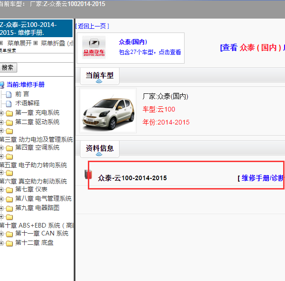Click the 第九章 电器路图 folder icon
Image resolution: width=285 pixels, height=281 pixels.
point(9,209)
